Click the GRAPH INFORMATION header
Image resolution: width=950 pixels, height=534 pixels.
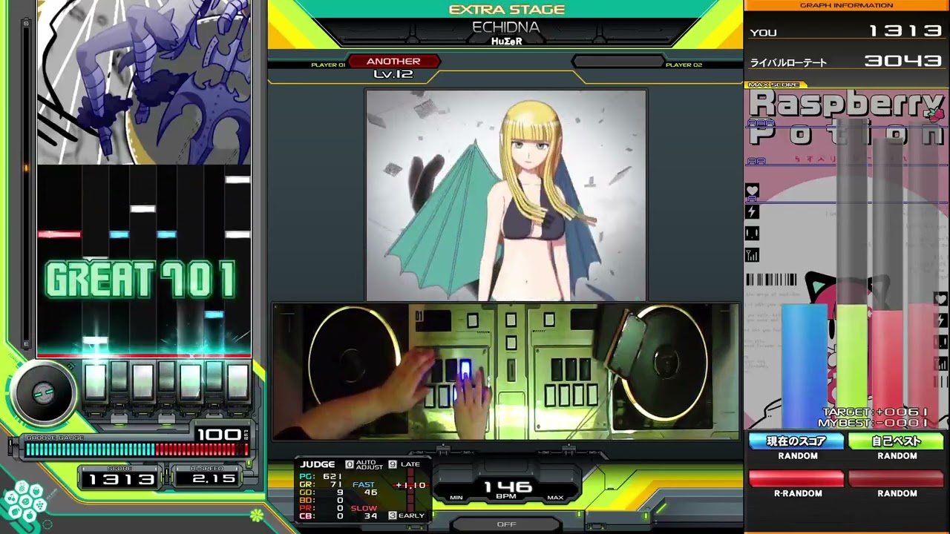click(x=846, y=5)
